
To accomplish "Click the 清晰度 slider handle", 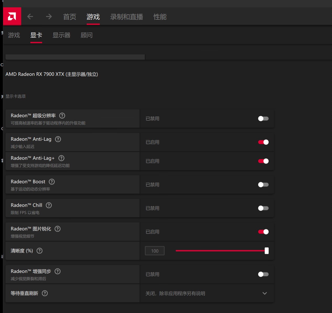I will (267, 251).
